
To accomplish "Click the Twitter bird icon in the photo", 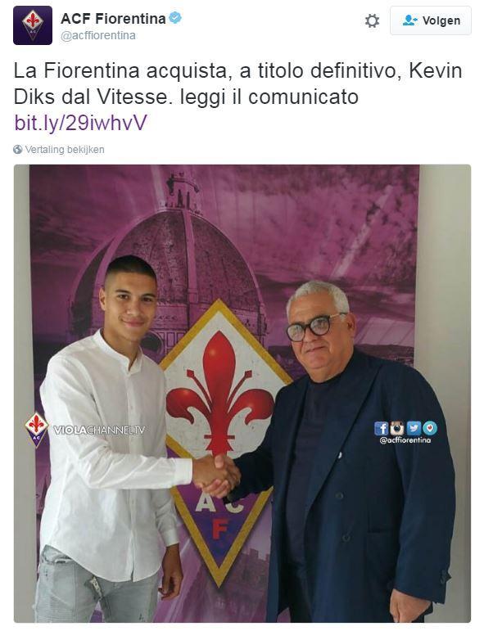I will click(414, 428).
